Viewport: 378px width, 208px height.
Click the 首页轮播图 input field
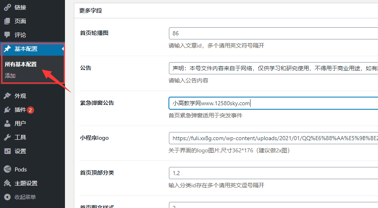pyautogui.click(x=273, y=33)
